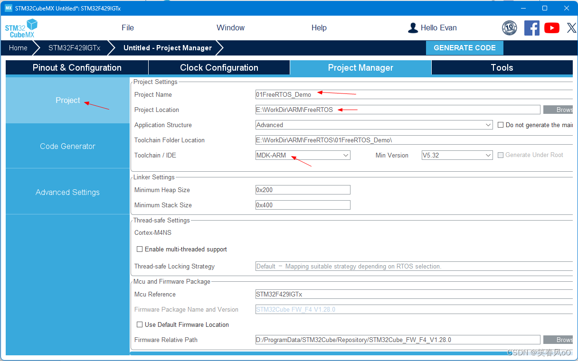
Task: Click the Firmware Relative Path label
Action: pos(166,340)
